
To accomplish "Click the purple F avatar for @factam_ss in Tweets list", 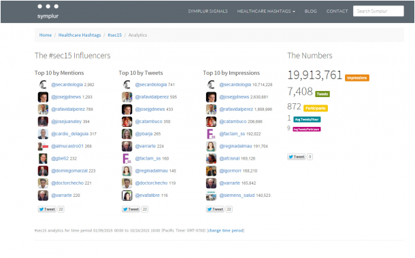I will (x=127, y=158).
